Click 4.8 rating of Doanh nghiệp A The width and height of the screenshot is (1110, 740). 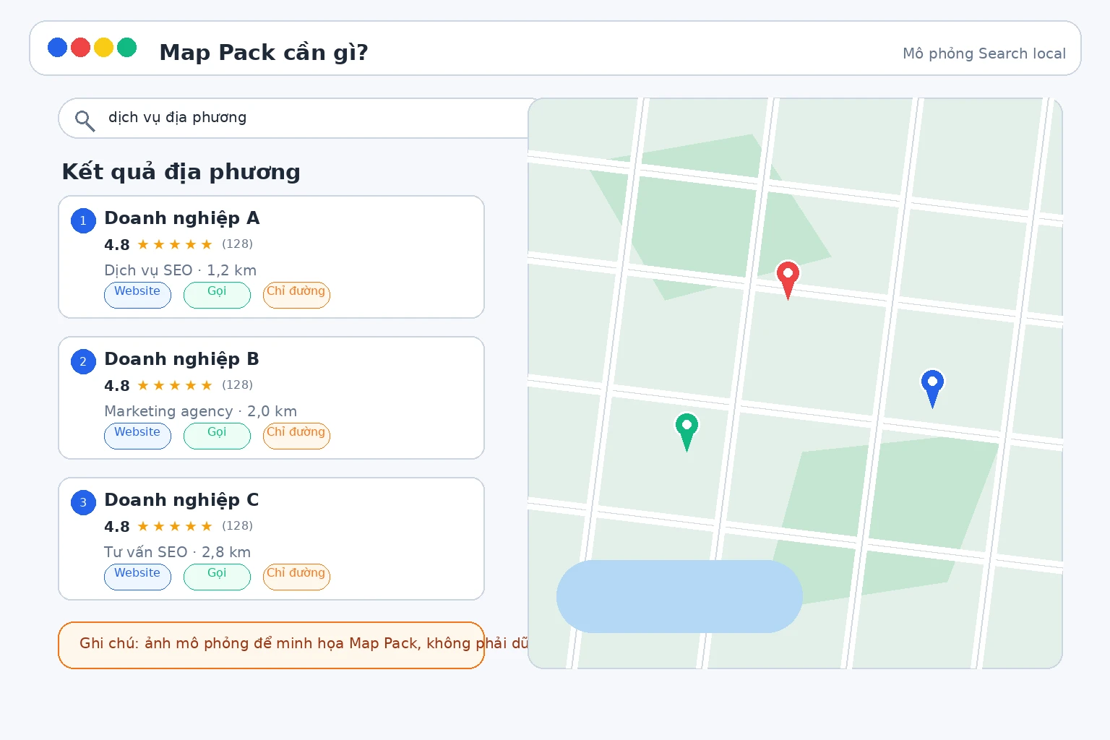point(117,245)
